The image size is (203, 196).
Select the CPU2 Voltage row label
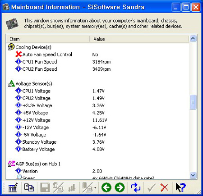pyautogui.click(x=37, y=98)
